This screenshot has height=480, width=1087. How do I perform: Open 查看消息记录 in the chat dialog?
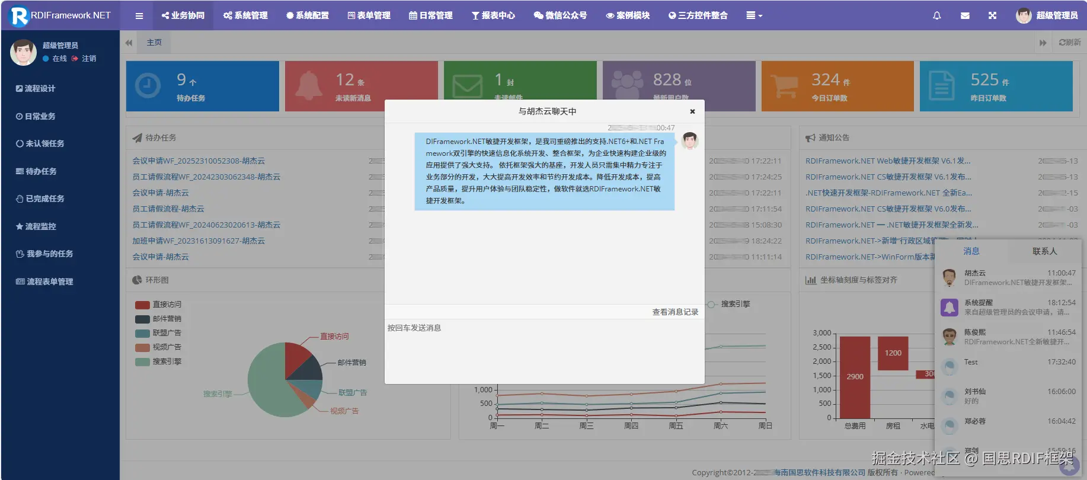(x=675, y=312)
